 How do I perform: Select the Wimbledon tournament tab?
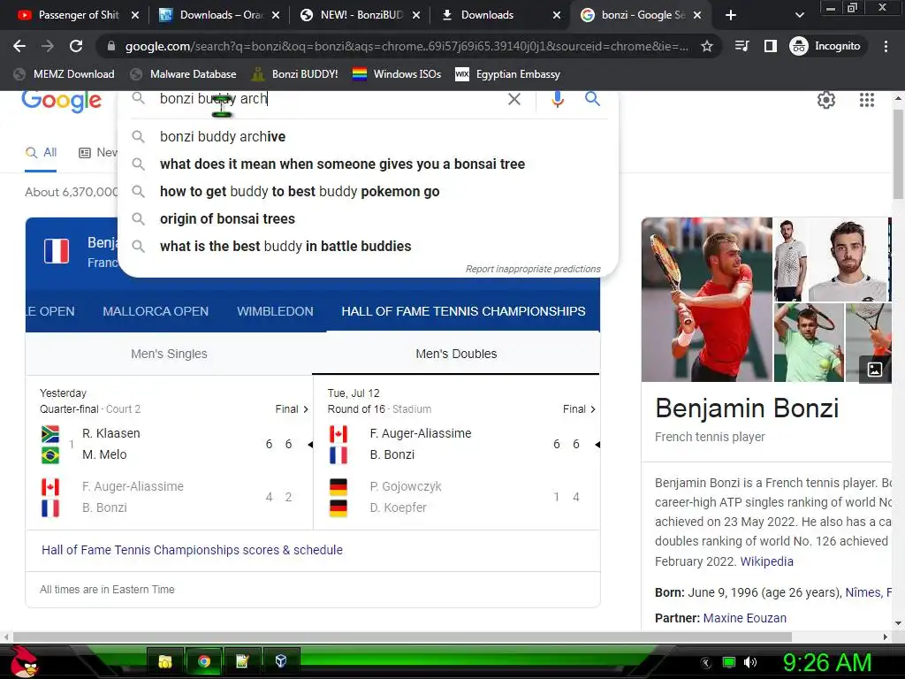[x=275, y=311]
